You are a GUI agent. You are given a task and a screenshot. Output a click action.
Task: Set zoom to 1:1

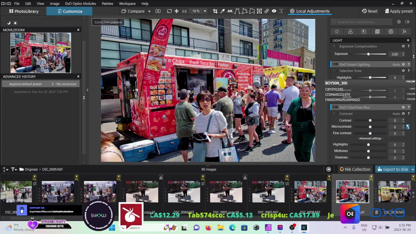tap(184, 11)
